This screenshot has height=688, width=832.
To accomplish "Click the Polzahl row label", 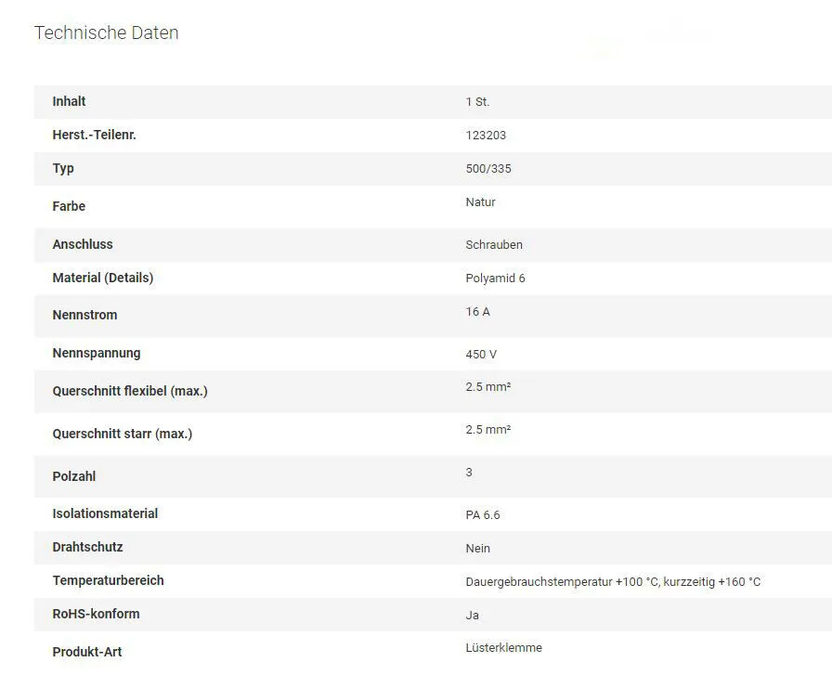I will point(74,476).
